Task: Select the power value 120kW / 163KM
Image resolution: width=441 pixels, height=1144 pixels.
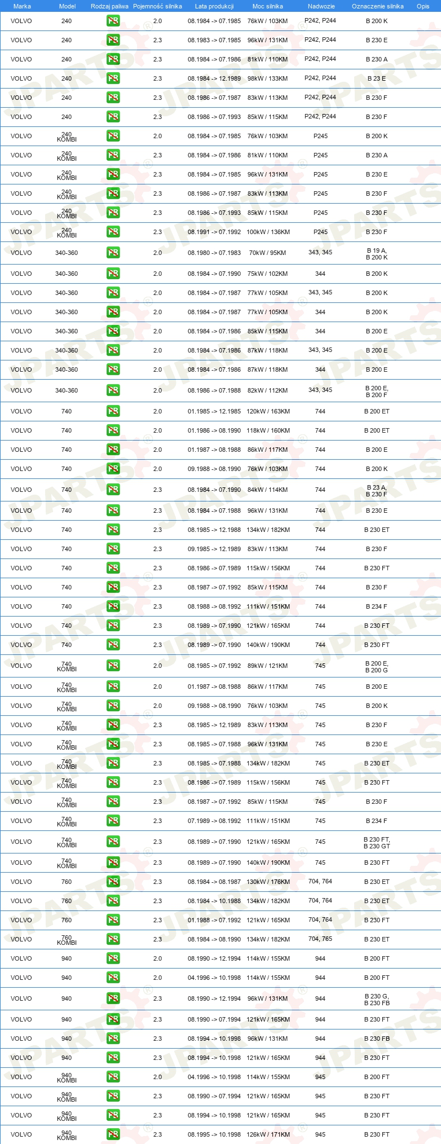Action: click(268, 411)
